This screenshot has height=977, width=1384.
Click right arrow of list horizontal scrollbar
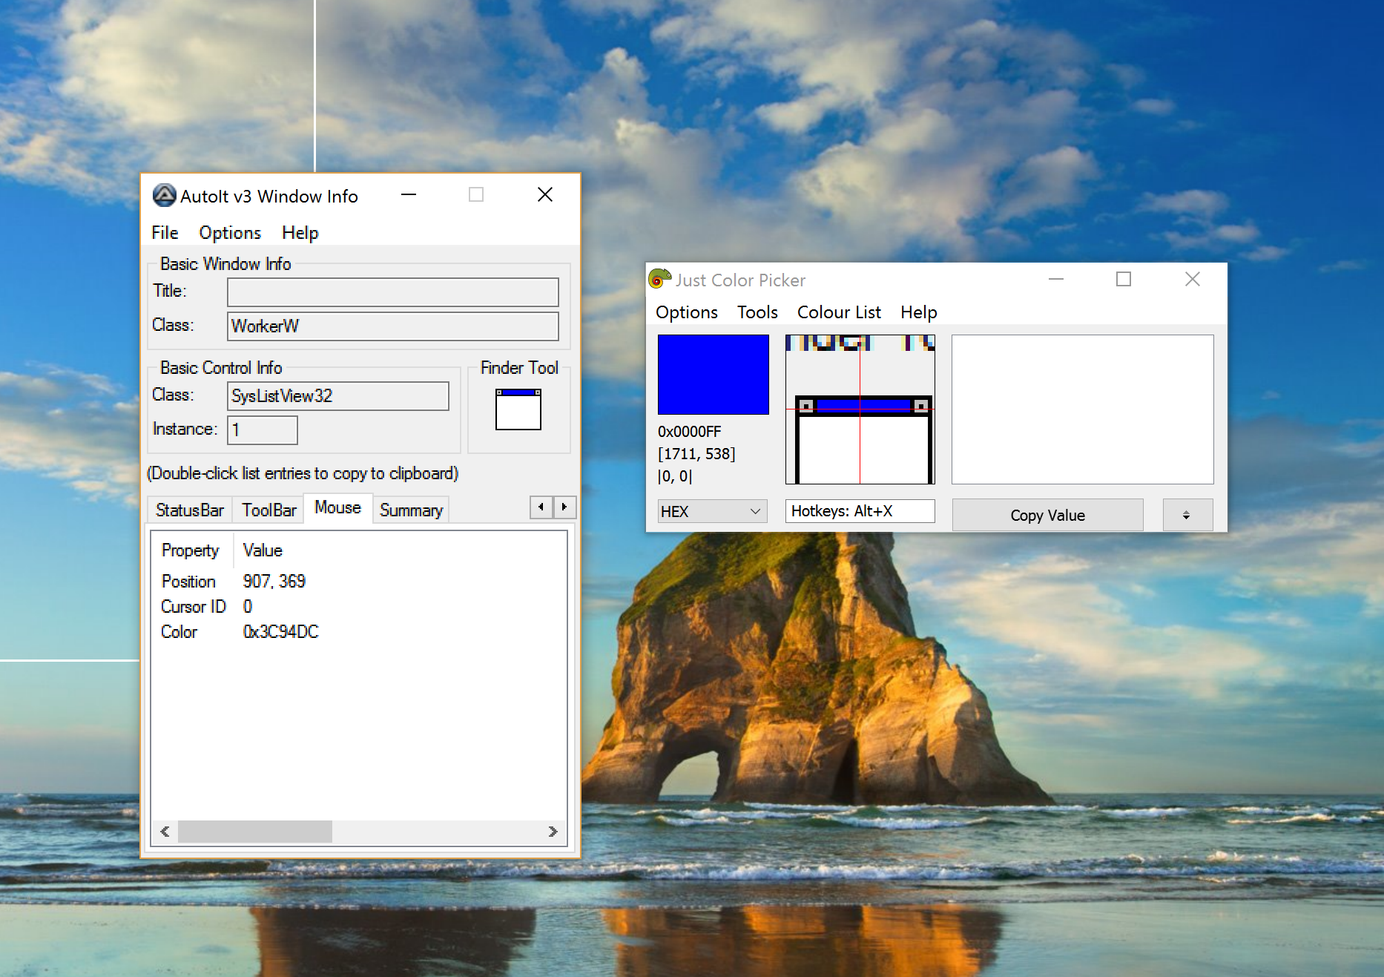[x=553, y=832]
